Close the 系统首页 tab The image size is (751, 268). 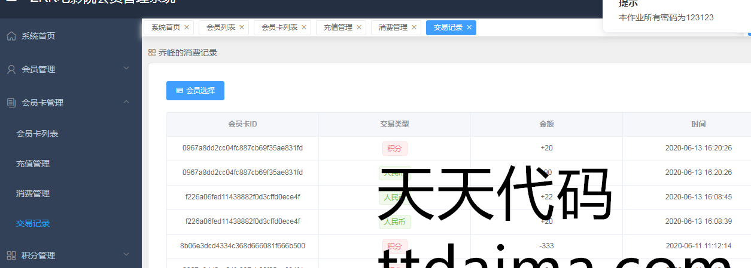(x=187, y=27)
